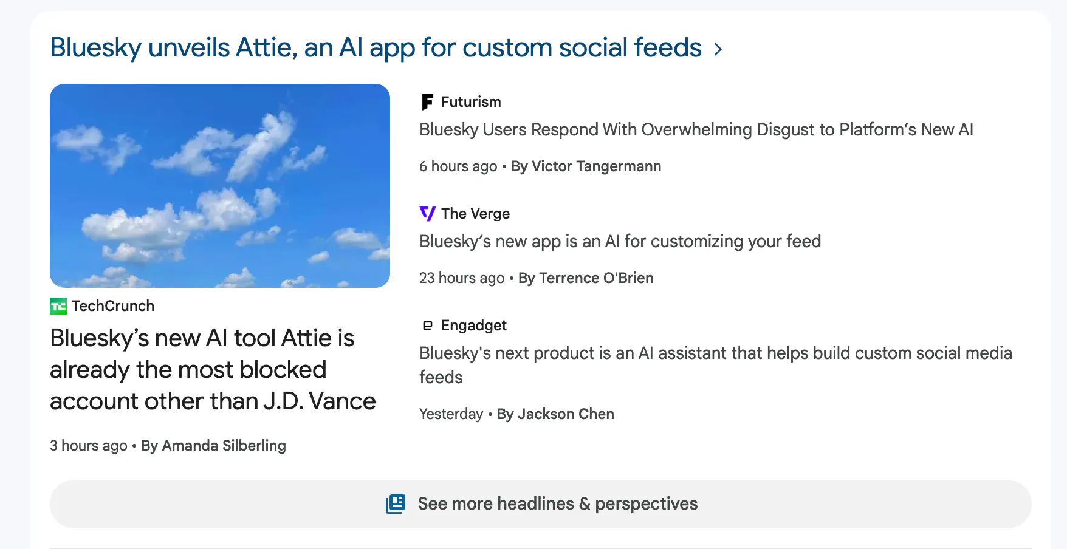The height and width of the screenshot is (549, 1067).
Task: Click The Verge logo icon
Action: (x=428, y=214)
